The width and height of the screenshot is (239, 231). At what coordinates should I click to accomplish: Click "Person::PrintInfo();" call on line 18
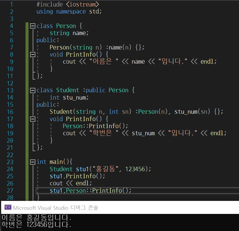pyautogui.click(x=95, y=126)
